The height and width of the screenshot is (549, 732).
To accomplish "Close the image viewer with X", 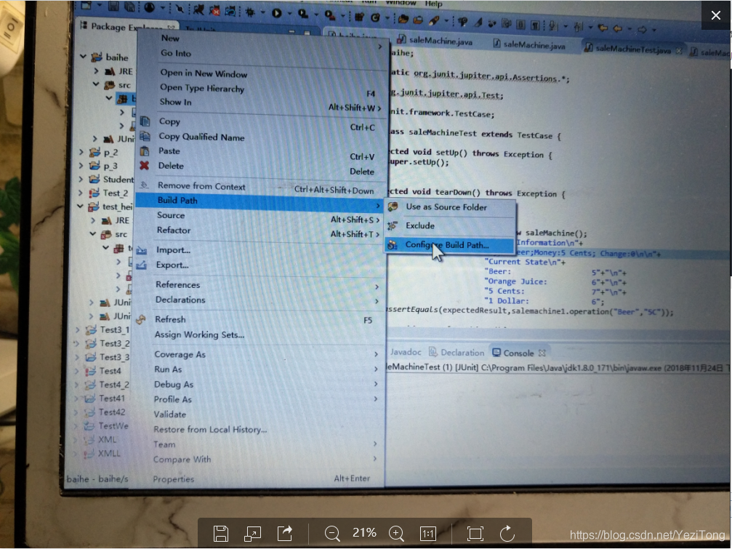I will (716, 15).
